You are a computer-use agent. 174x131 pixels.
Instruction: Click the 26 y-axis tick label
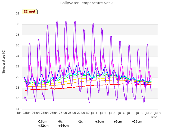(17, 46)
